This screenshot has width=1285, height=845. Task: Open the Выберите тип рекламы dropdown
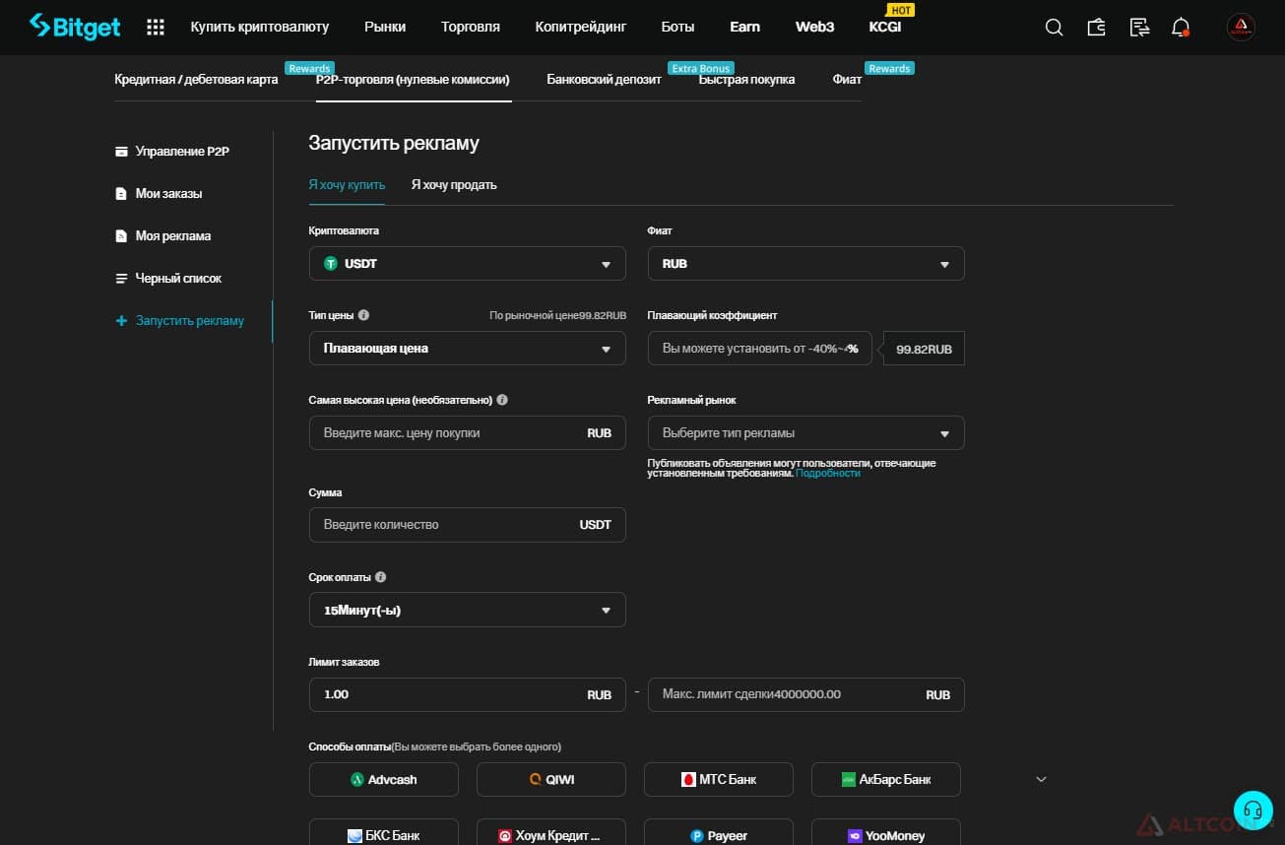[806, 433]
